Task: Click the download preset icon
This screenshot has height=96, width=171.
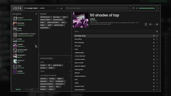Action: pos(61,8)
